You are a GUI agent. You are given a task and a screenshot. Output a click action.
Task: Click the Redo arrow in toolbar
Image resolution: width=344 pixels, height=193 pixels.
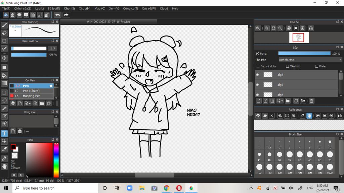[x=66, y=15]
